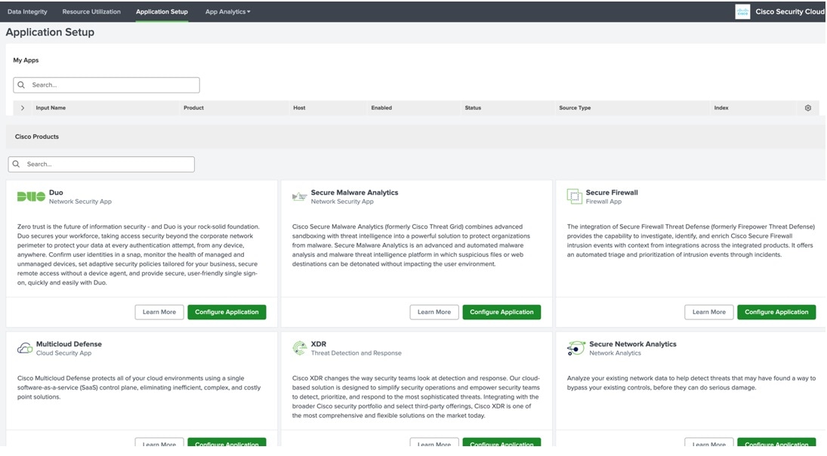Click the Secure Malware Analytics icon
The height and width of the screenshot is (456, 827).
(299, 197)
